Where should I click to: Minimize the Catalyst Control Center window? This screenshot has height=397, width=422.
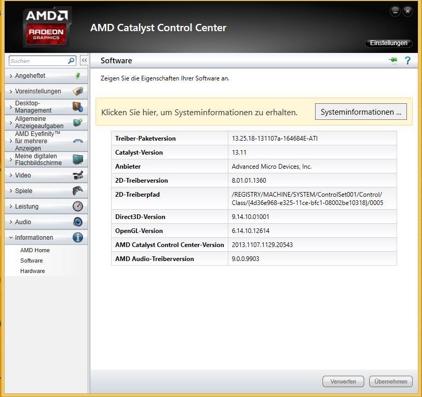395,11
